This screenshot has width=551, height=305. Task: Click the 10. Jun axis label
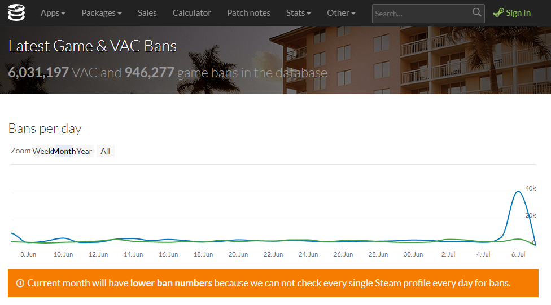pyautogui.click(x=63, y=254)
